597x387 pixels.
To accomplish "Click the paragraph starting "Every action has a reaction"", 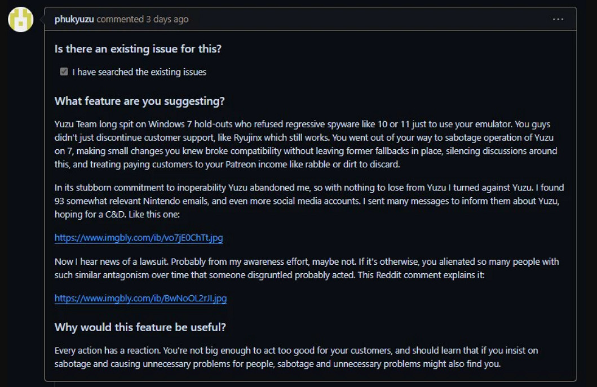I will click(x=296, y=357).
